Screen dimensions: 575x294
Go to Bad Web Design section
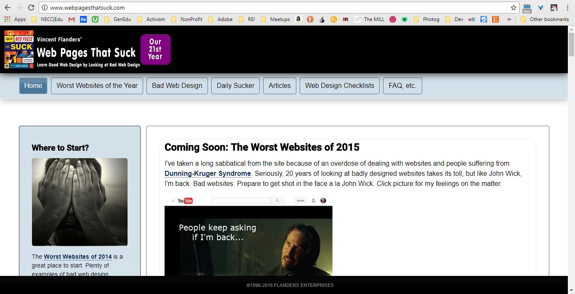point(177,85)
